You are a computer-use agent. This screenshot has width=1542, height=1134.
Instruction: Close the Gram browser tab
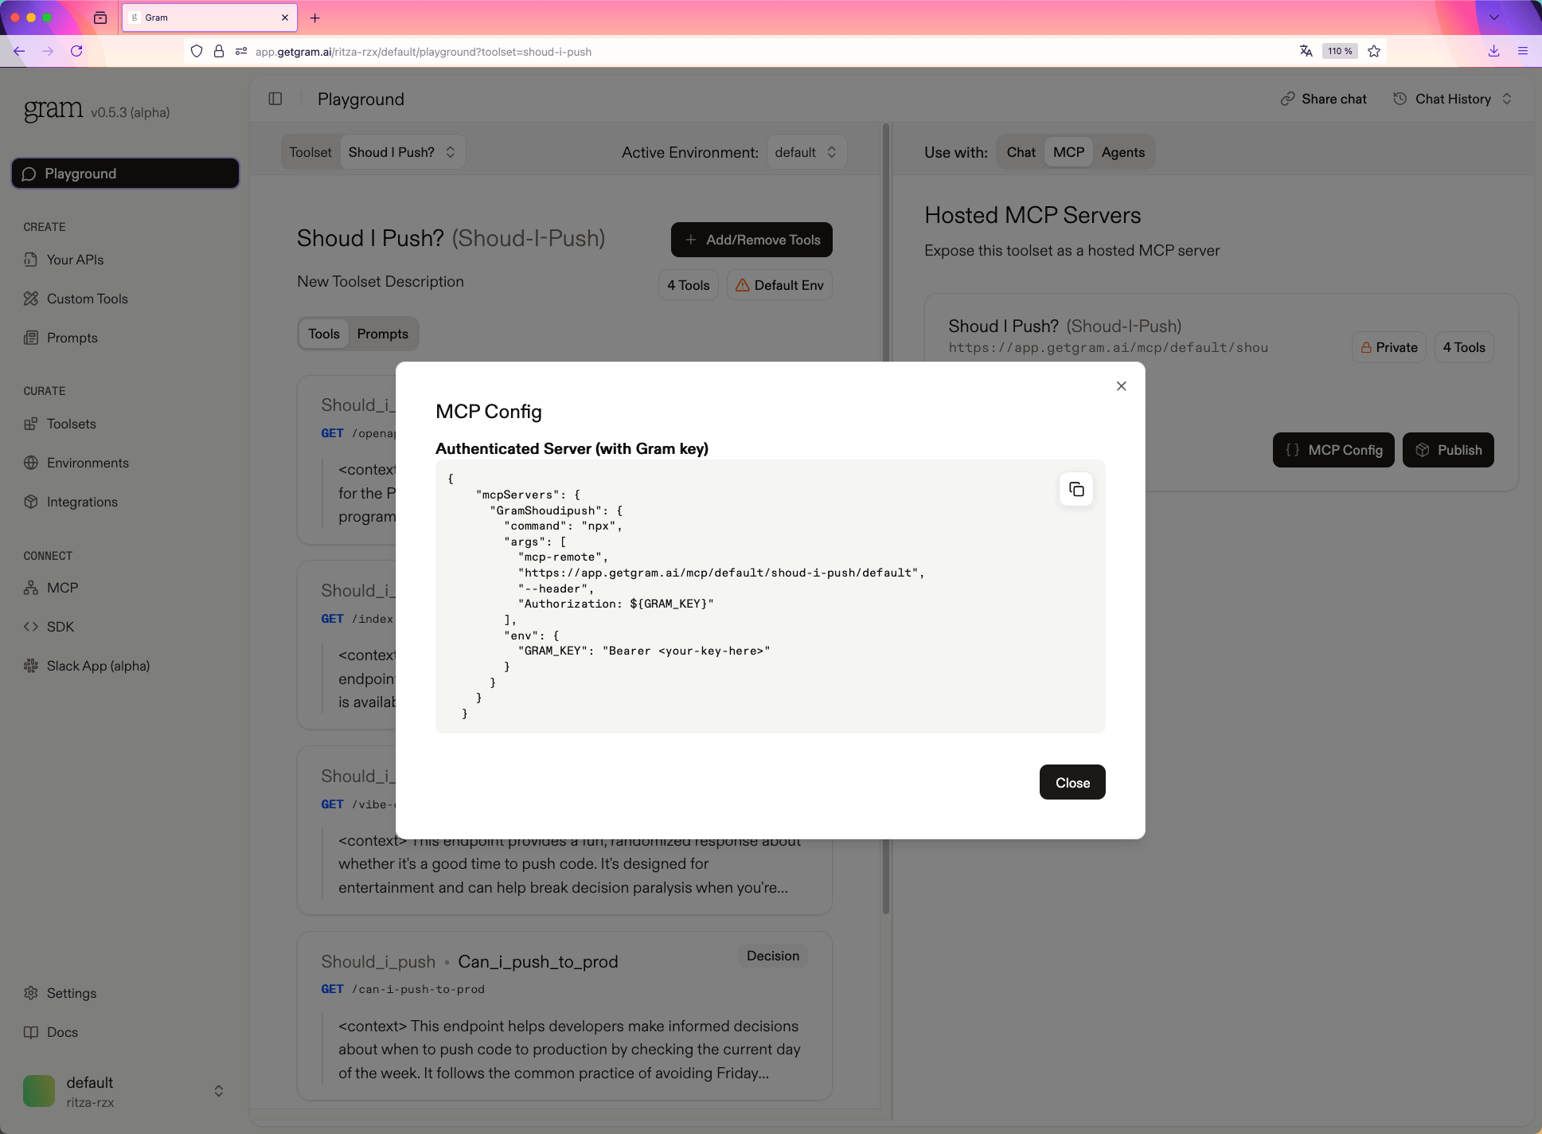(285, 18)
